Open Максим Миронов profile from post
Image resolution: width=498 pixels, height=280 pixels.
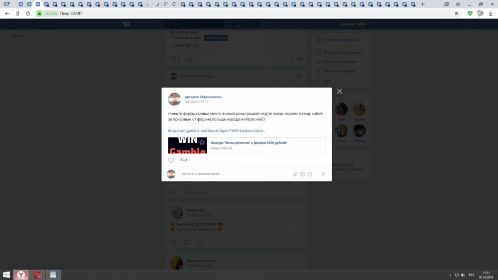[201, 261]
